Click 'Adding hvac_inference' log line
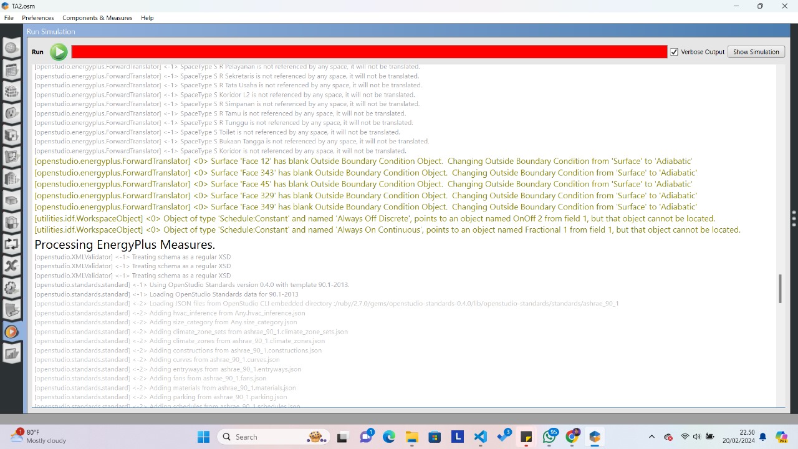Screen dimensions: 798x449 tap(170, 313)
